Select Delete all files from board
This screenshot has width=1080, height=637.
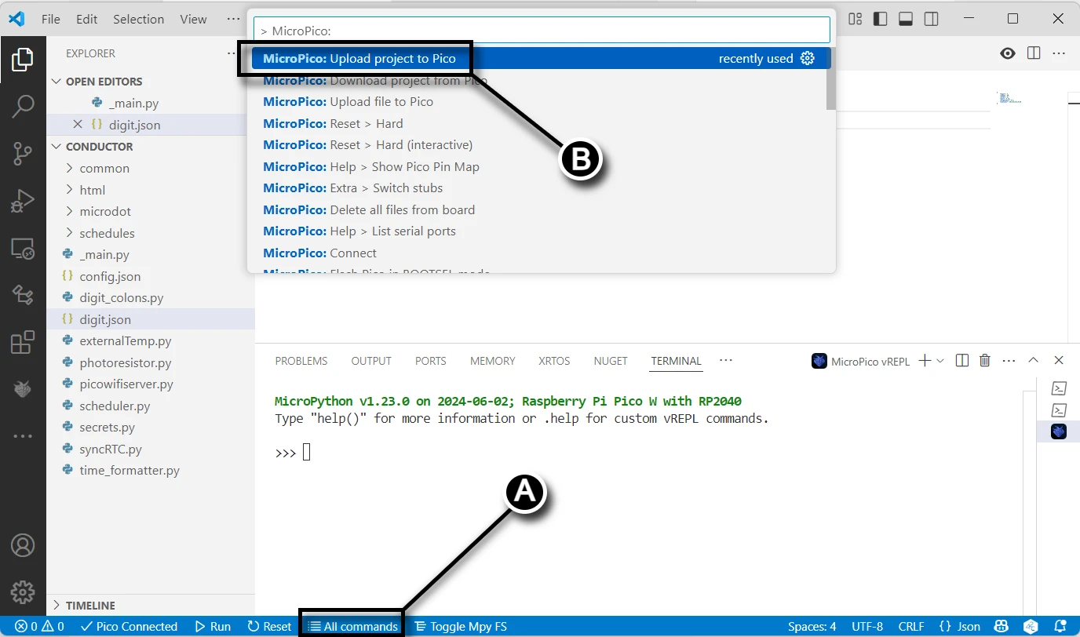540,209
